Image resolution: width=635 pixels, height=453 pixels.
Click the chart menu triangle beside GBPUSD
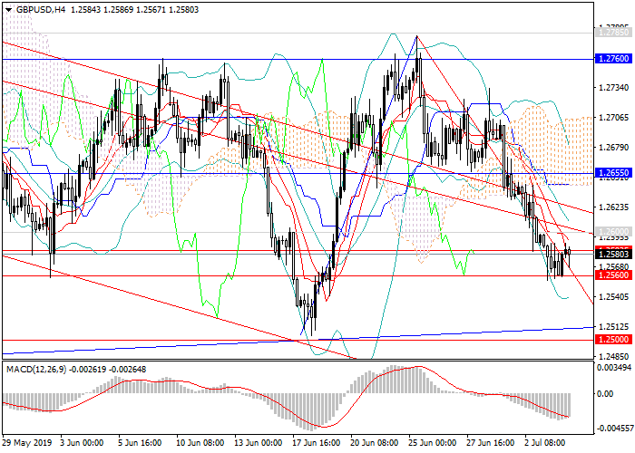click(x=6, y=8)
